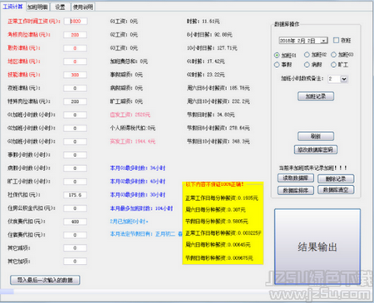
Task: Open the 使用说明 tab
Action: 83,7
